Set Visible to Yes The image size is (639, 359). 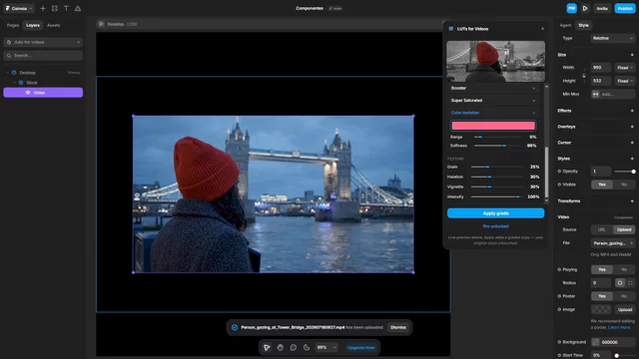[x=602, y=184]
